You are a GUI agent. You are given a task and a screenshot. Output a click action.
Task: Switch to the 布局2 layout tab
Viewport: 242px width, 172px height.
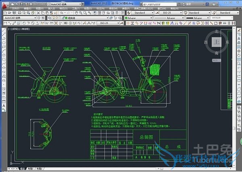[40, 169]
